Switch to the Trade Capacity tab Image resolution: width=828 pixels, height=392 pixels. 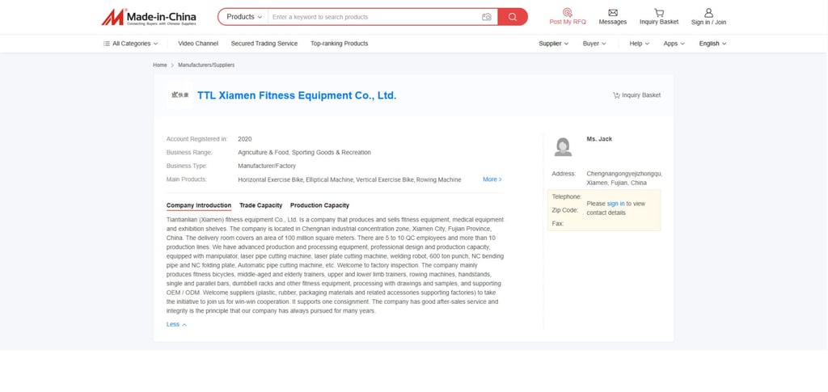[261, 206]
